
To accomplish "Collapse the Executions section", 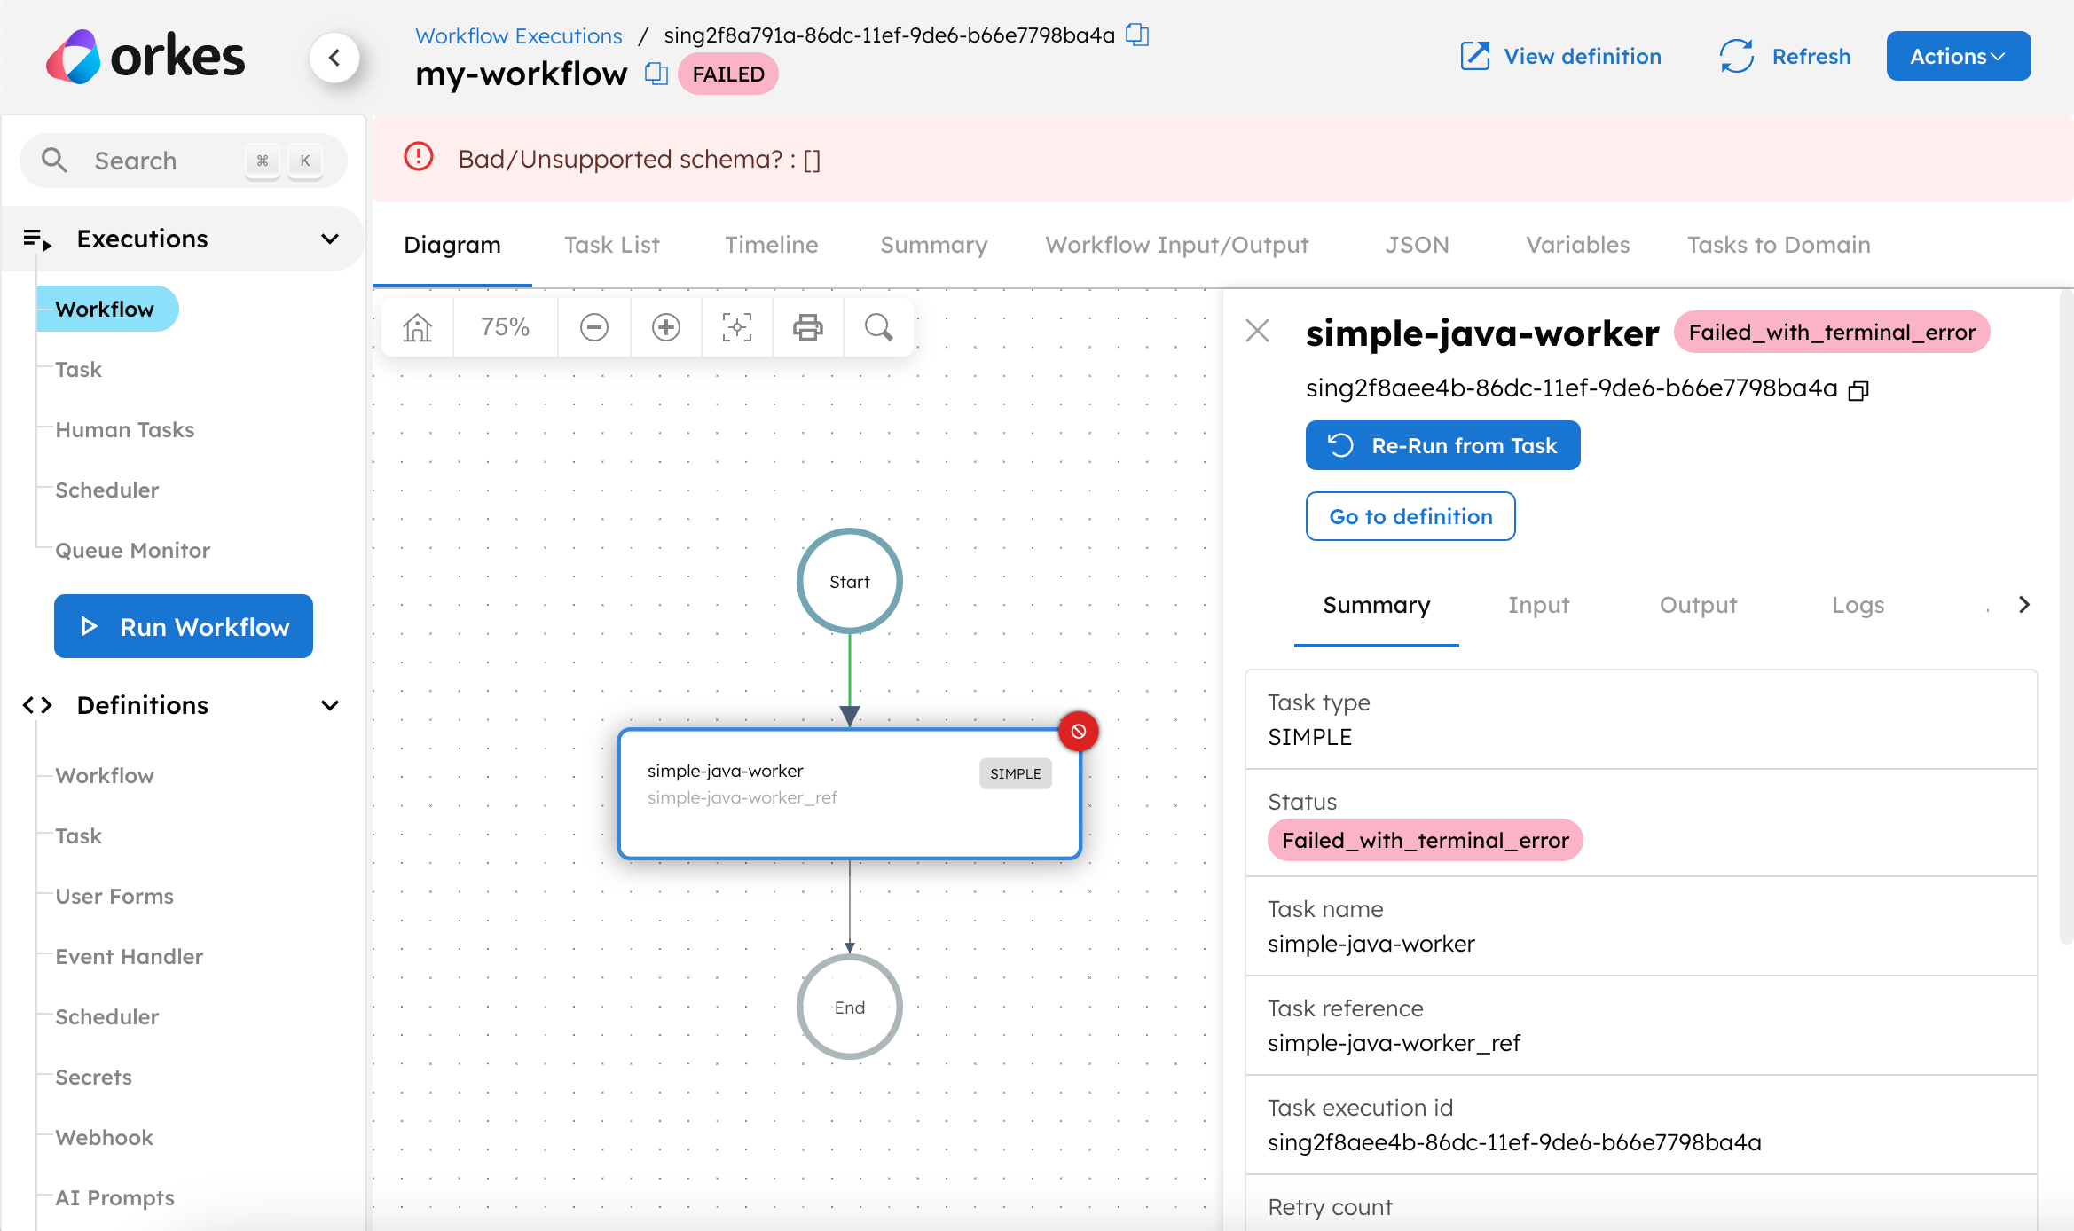I will click(x=330, y=239).
